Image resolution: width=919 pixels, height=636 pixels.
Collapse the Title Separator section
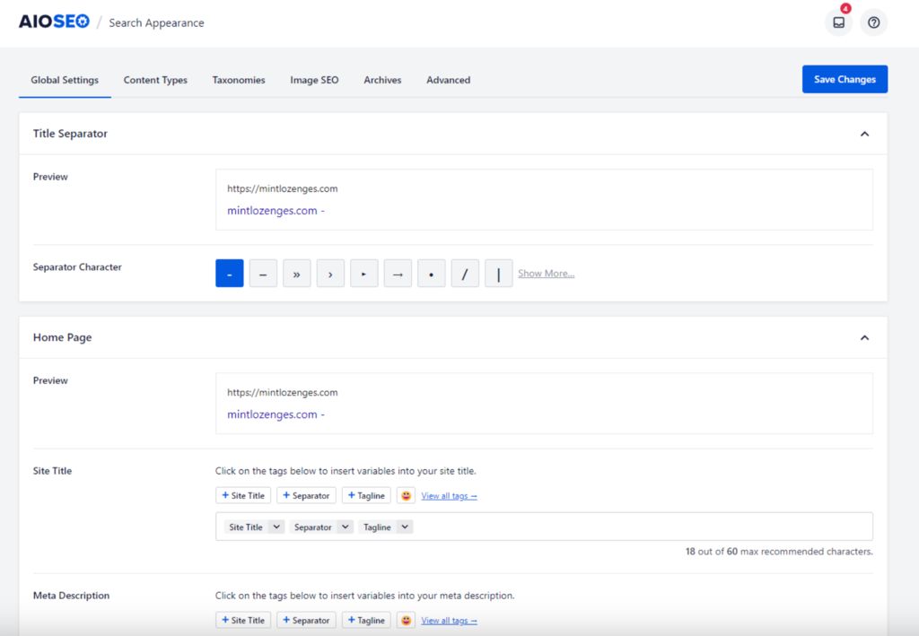[864, 134]
